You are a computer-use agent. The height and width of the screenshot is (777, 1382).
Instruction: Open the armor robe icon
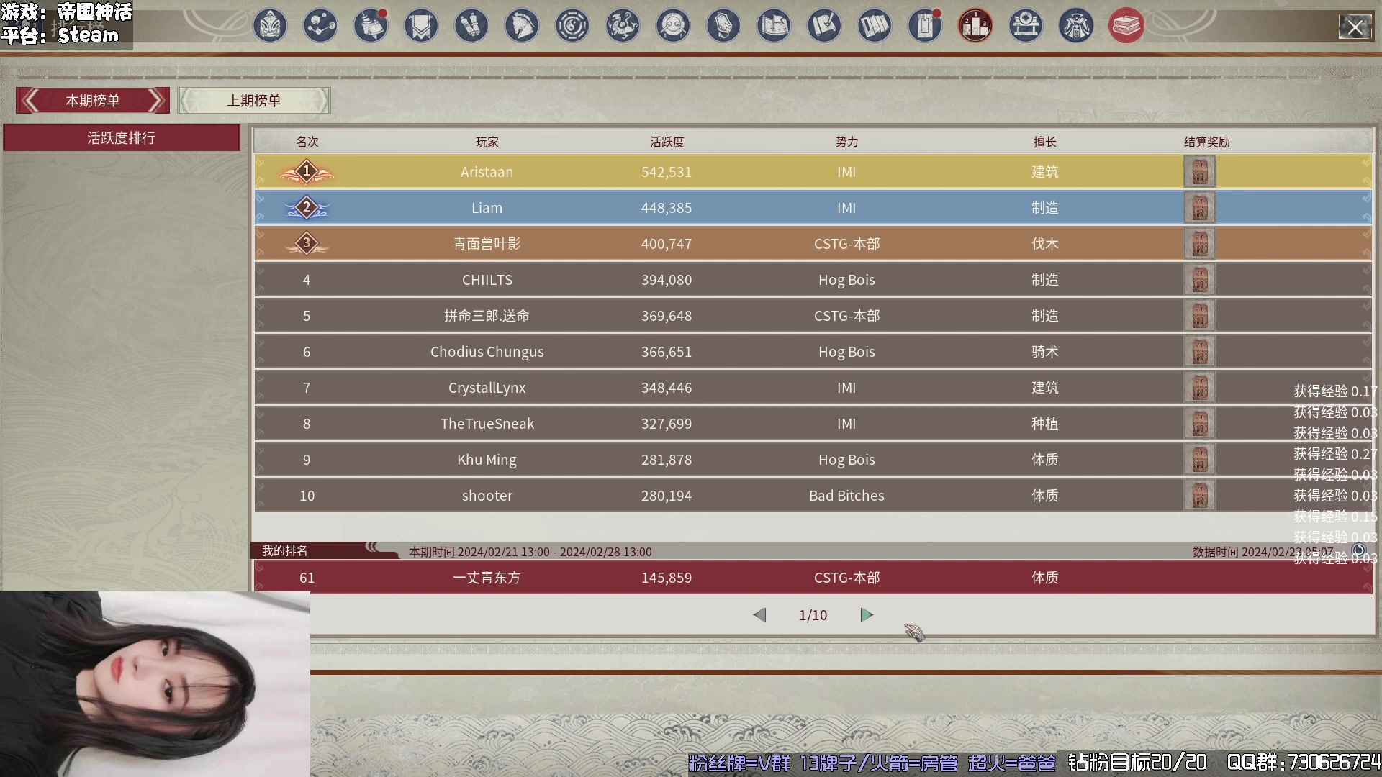point(1076,26)
